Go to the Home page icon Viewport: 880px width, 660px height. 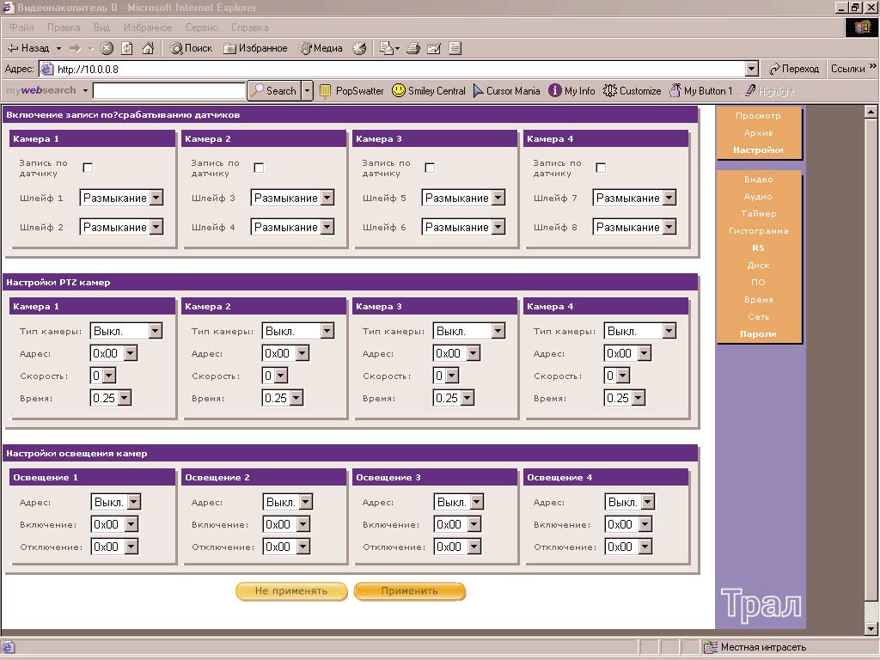tap(148, 48)
